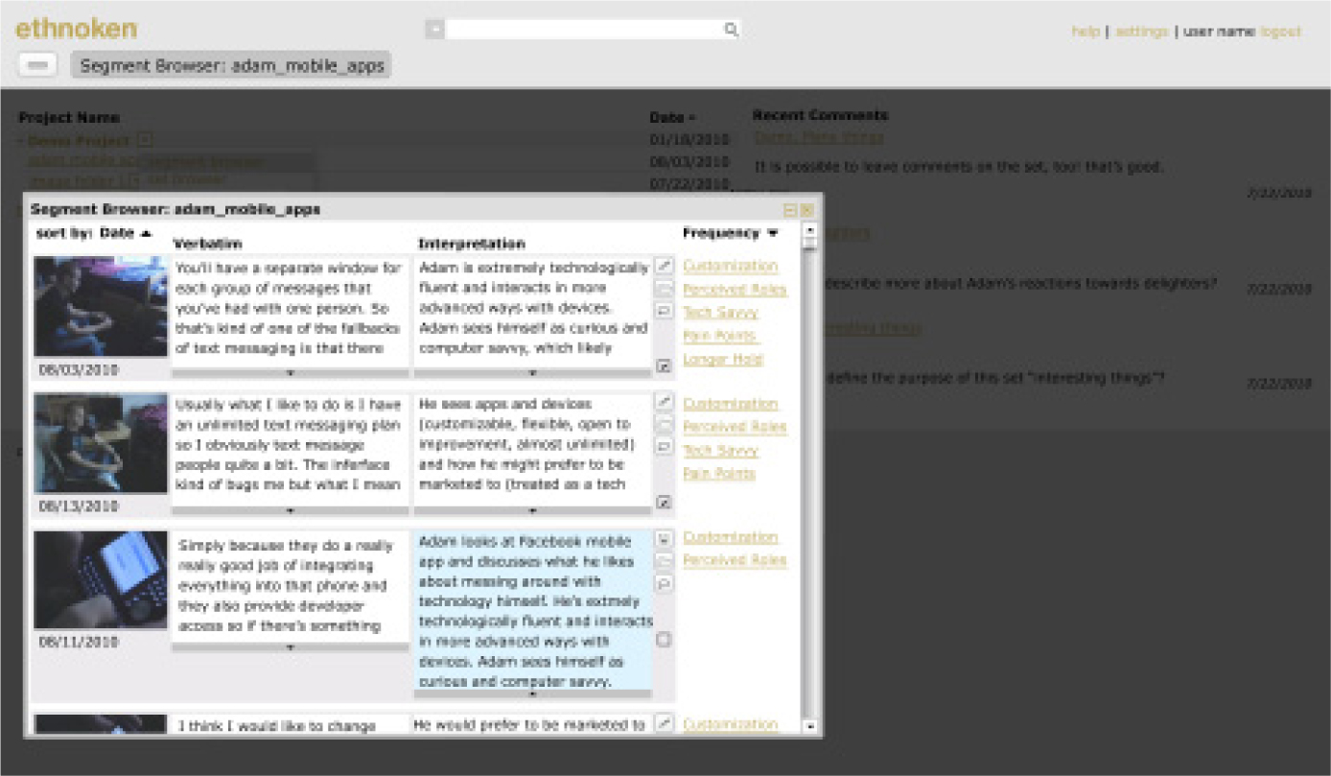Toggle the checkbox at the bottom of the 08/13/2010 interpretation
Viewport: 1331px width, 776px height.
tap(664, 503)
